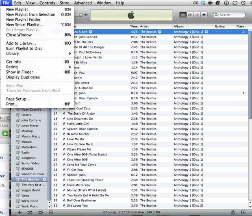
Task: Choose New Playlist menu item
Action: tap(37, 9)
